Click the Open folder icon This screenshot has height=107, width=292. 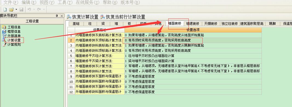click(x=12, y=9)
